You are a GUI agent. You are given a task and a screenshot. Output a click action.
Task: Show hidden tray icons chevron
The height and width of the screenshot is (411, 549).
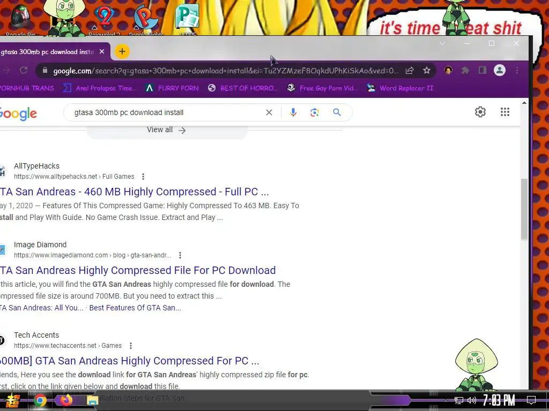pos(446,400)
